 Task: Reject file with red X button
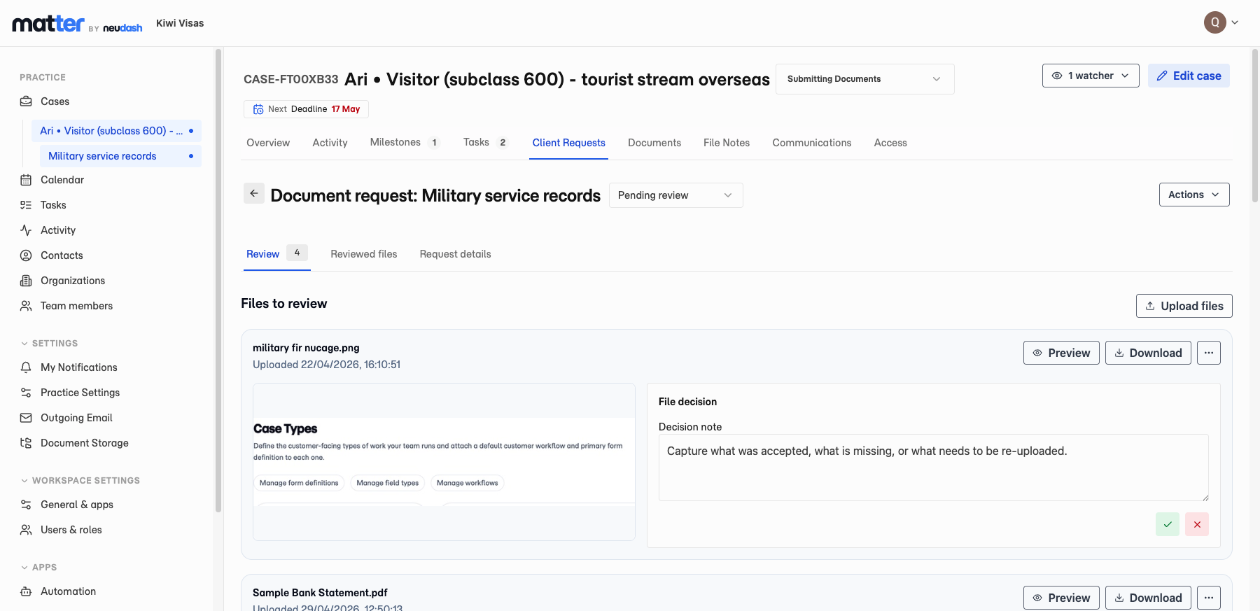(1197, 524)
